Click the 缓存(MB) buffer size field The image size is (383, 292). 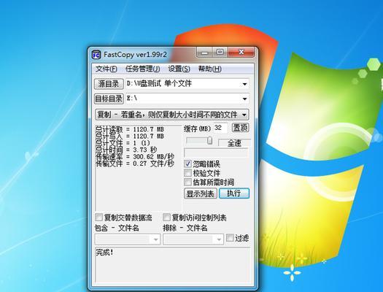[220, 128]
